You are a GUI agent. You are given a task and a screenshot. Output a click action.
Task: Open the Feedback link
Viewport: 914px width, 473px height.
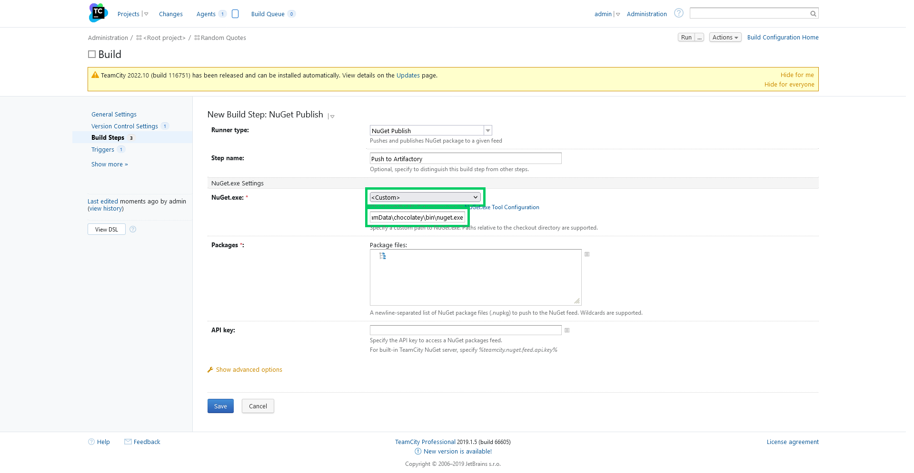point(147,442)
